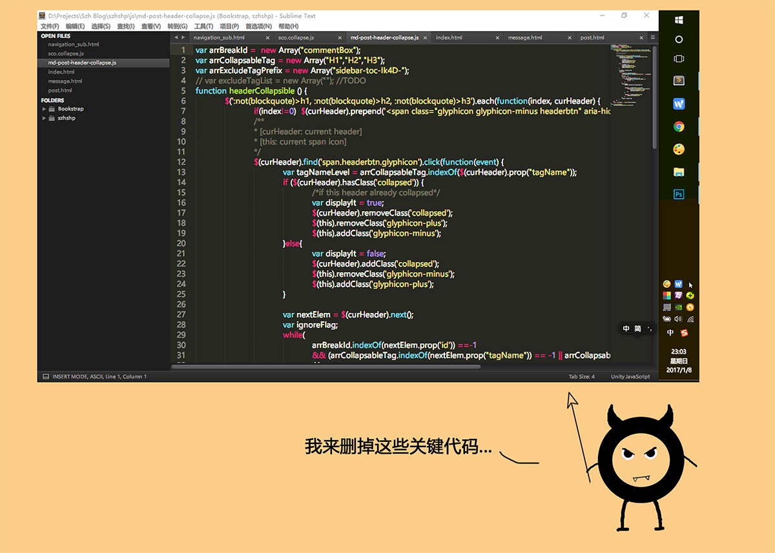Open volume control in system tray
The image size is (775, 553).
pos(678,319)
